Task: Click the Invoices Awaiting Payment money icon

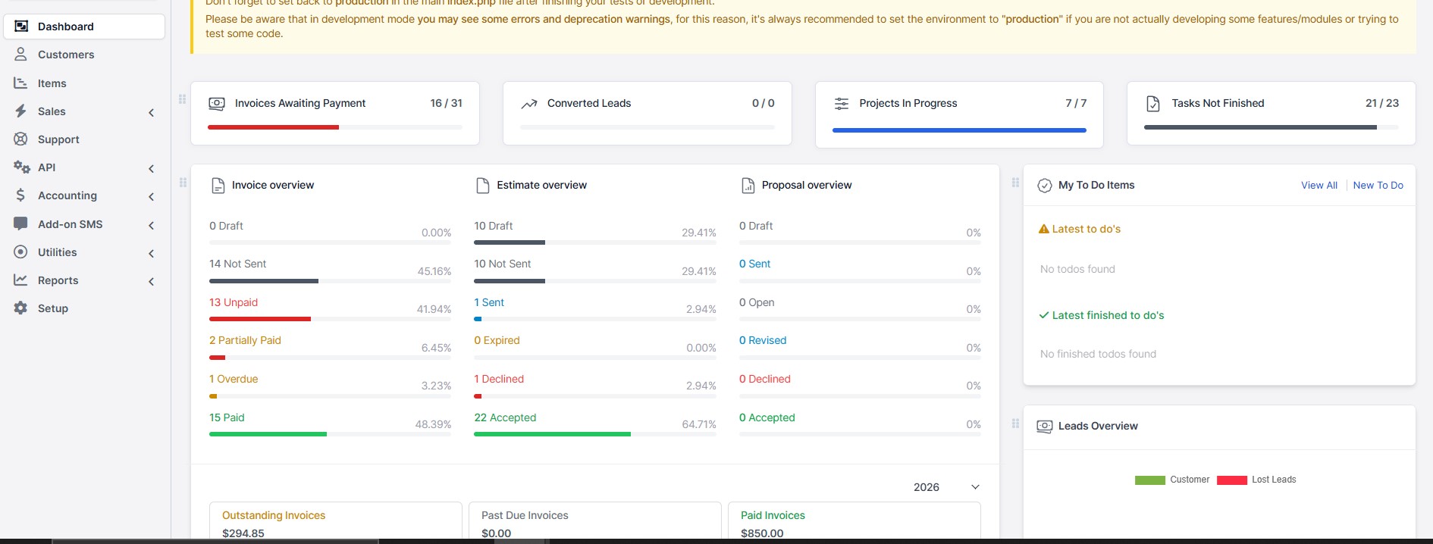Action: tap(216, 103)
